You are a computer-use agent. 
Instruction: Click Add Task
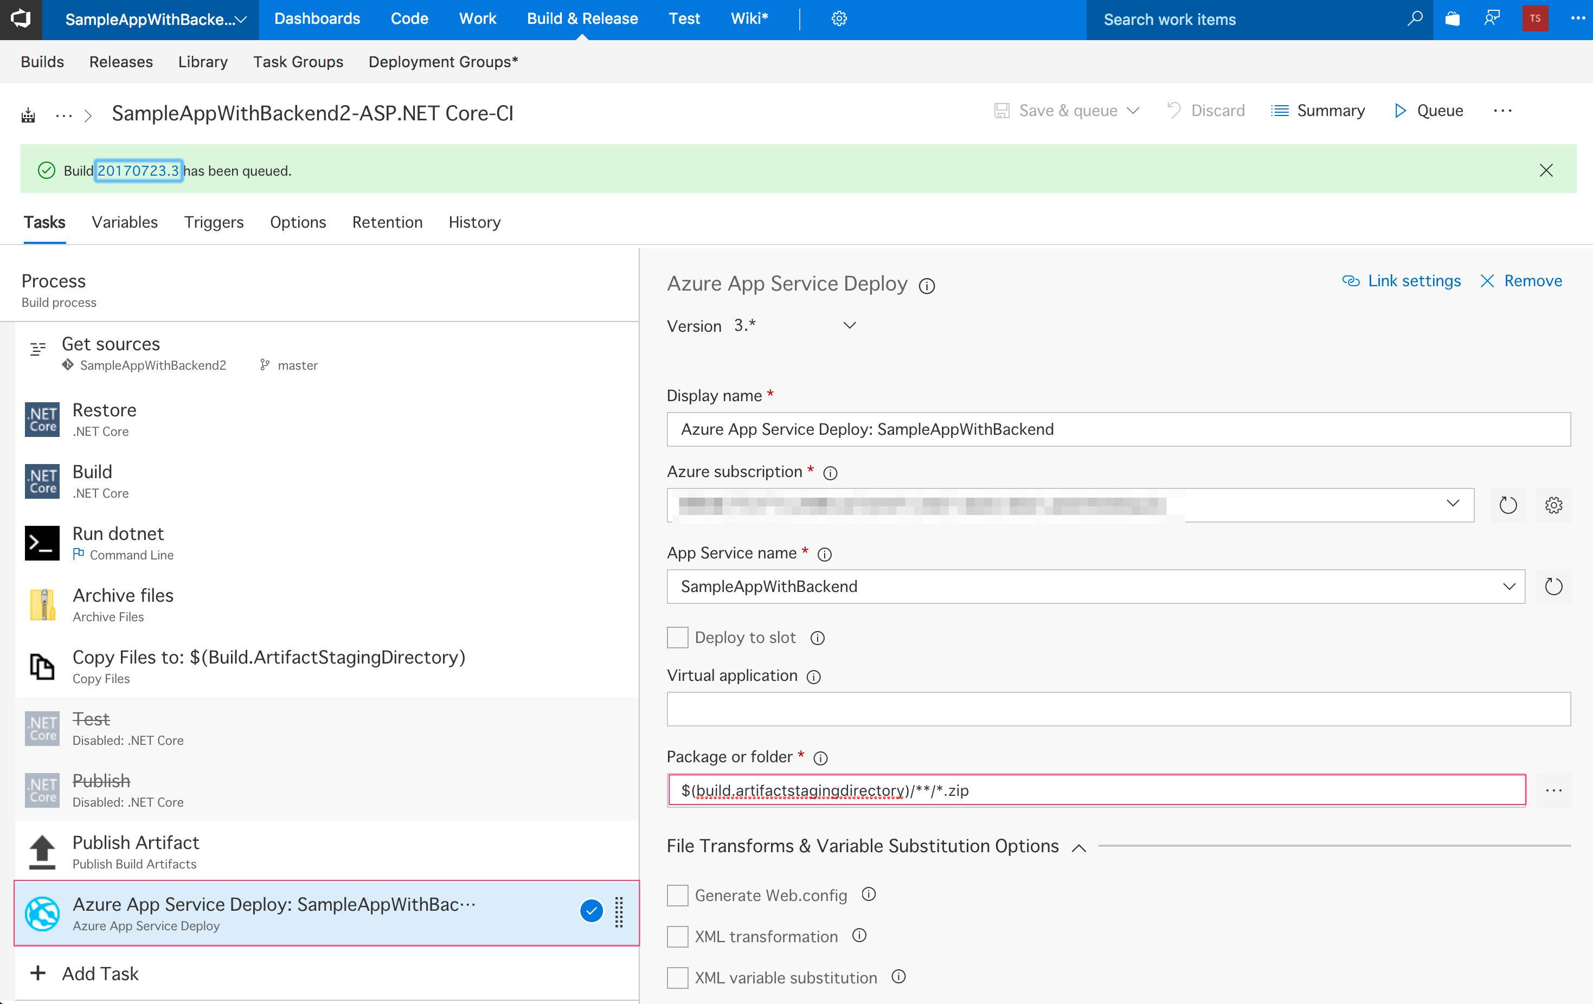(85, 974)
